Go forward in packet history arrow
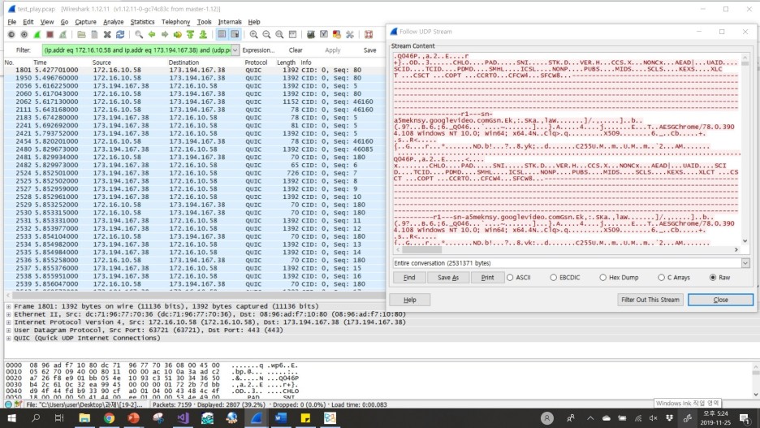The height and width of the screenshot is (428, 760). tap(165, 34)
